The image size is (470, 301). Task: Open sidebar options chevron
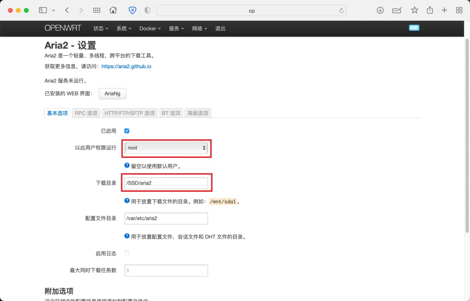pos(53,11)
